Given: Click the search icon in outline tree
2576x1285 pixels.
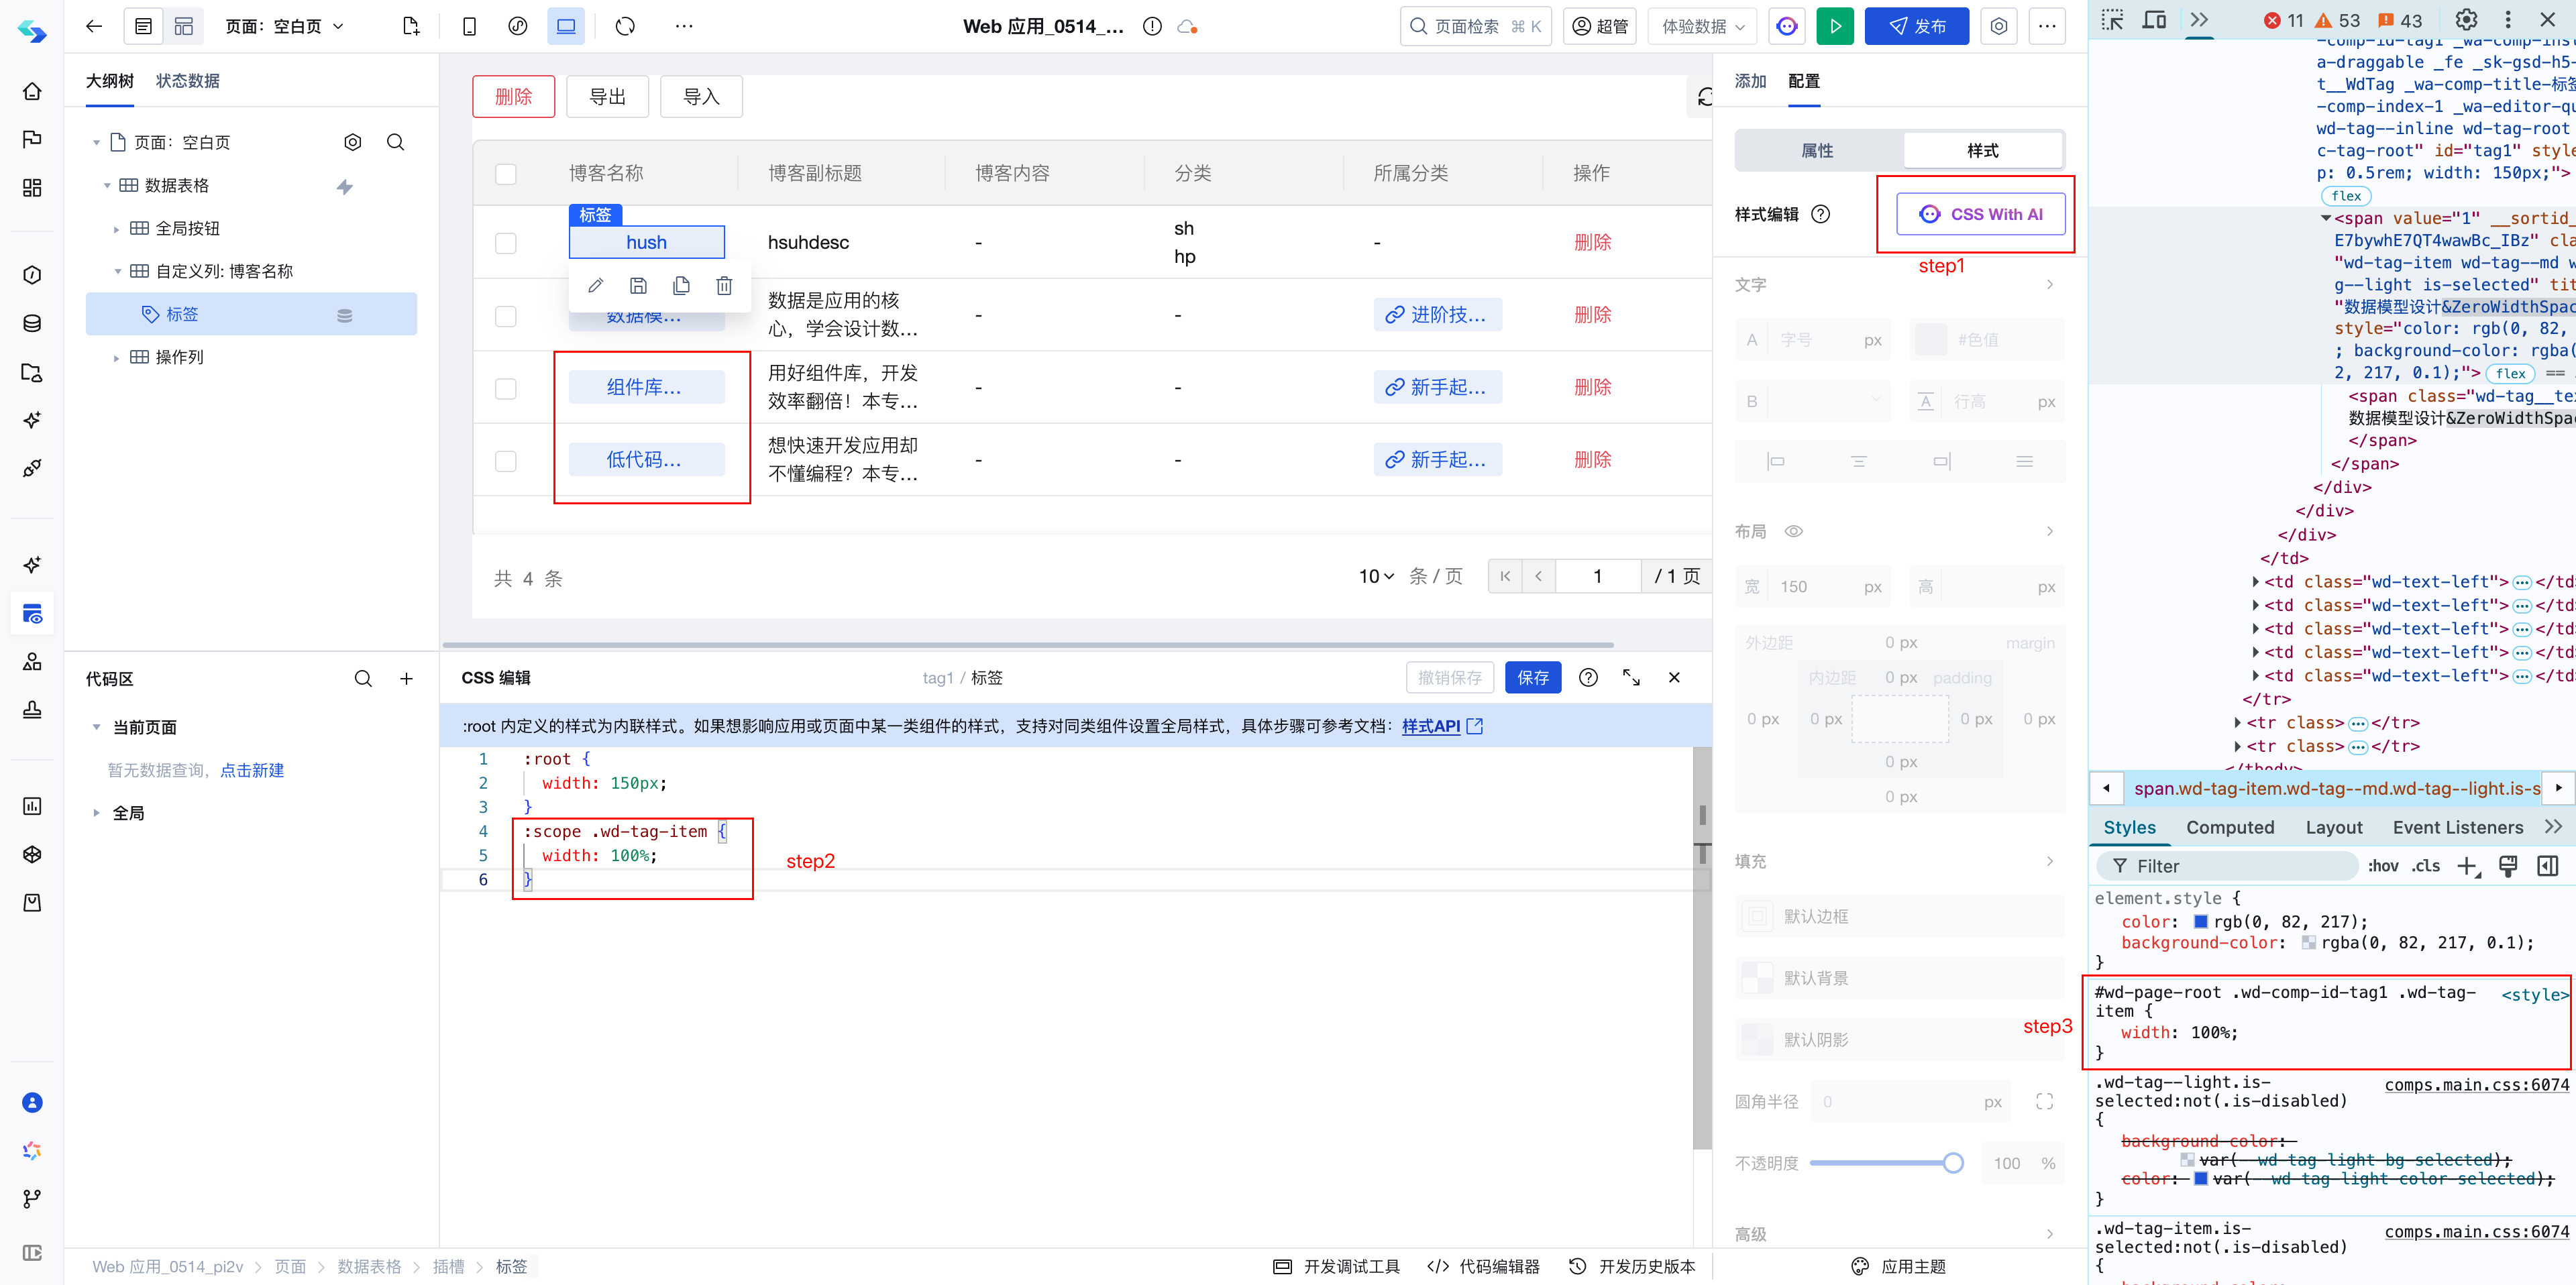Looking at the screenshot, I should pos(395,142).
